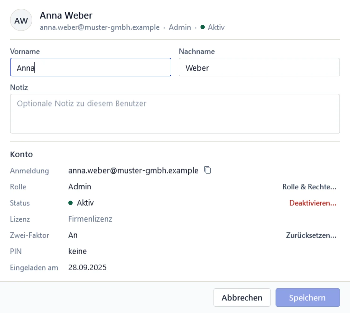Click header email anna.weber@muster-gmbh.example
Viewport: 350px width, 313px height.
tap(100, 27)
